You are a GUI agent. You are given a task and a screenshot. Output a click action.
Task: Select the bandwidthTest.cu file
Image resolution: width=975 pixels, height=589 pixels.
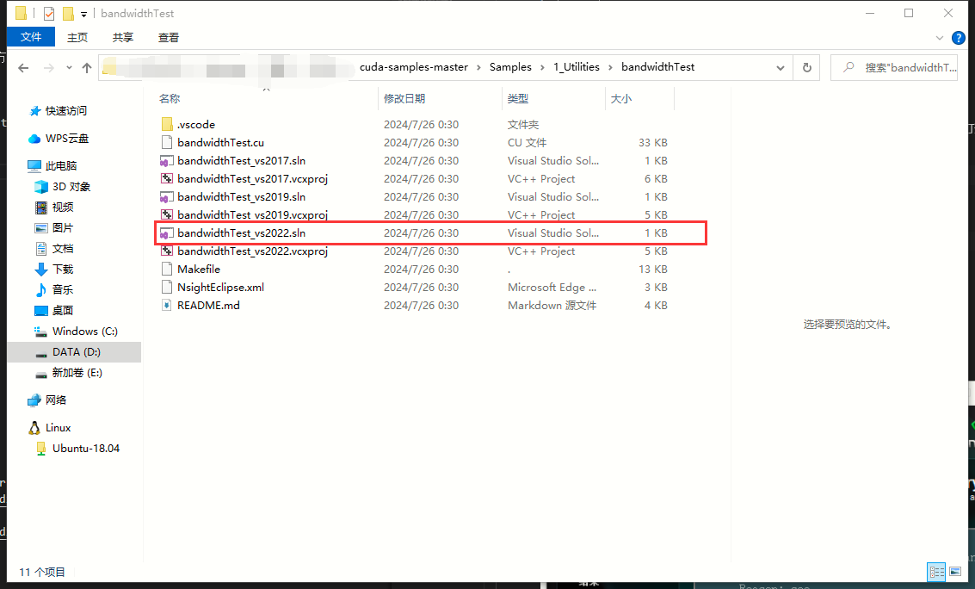point(220,143)
